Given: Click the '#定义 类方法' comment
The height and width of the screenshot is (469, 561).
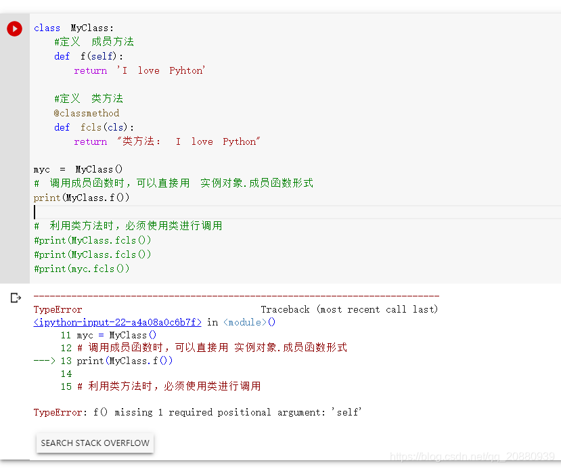Looking at the screenshot, I should (x=89, y=99).
